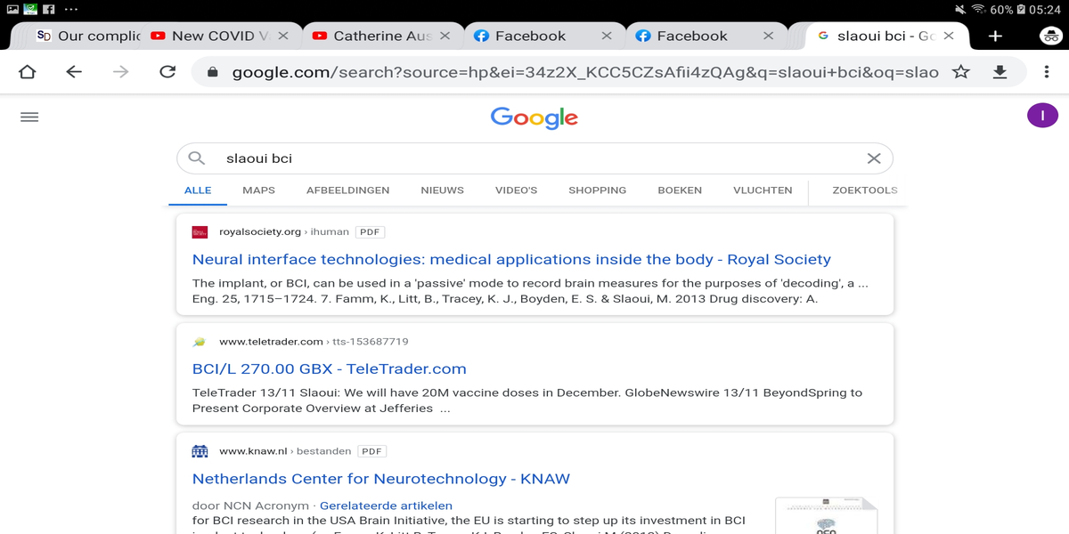This screenshot has height=534, width=1069.
Task: Tap the Wi-Fi status icon
Action: (x=978, y=9)
